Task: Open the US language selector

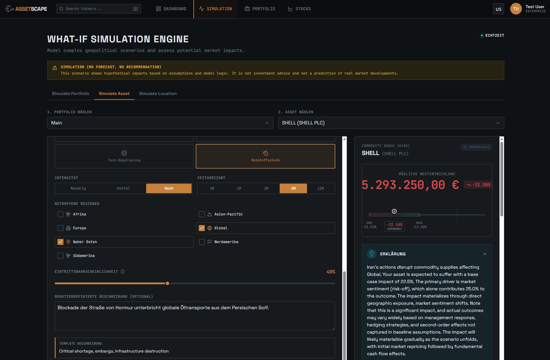Action: click(499, 9)
